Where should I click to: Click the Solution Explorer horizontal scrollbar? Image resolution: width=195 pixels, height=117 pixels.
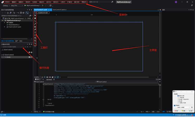pos(15,39)
